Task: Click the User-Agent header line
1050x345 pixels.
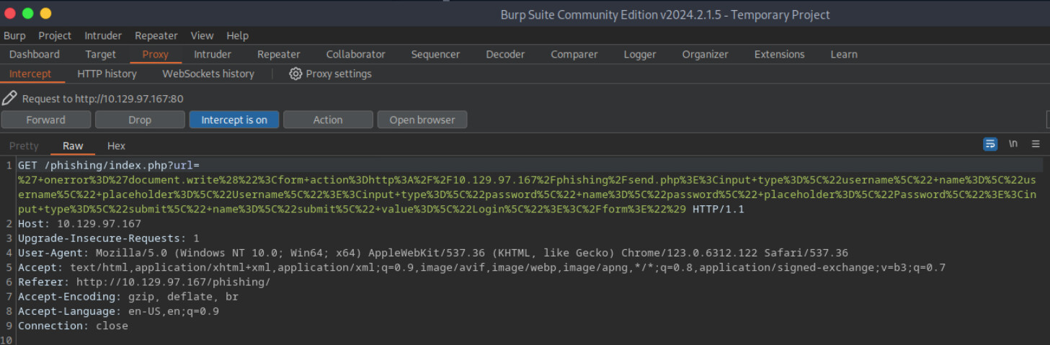Action: [x=433, y=253]
